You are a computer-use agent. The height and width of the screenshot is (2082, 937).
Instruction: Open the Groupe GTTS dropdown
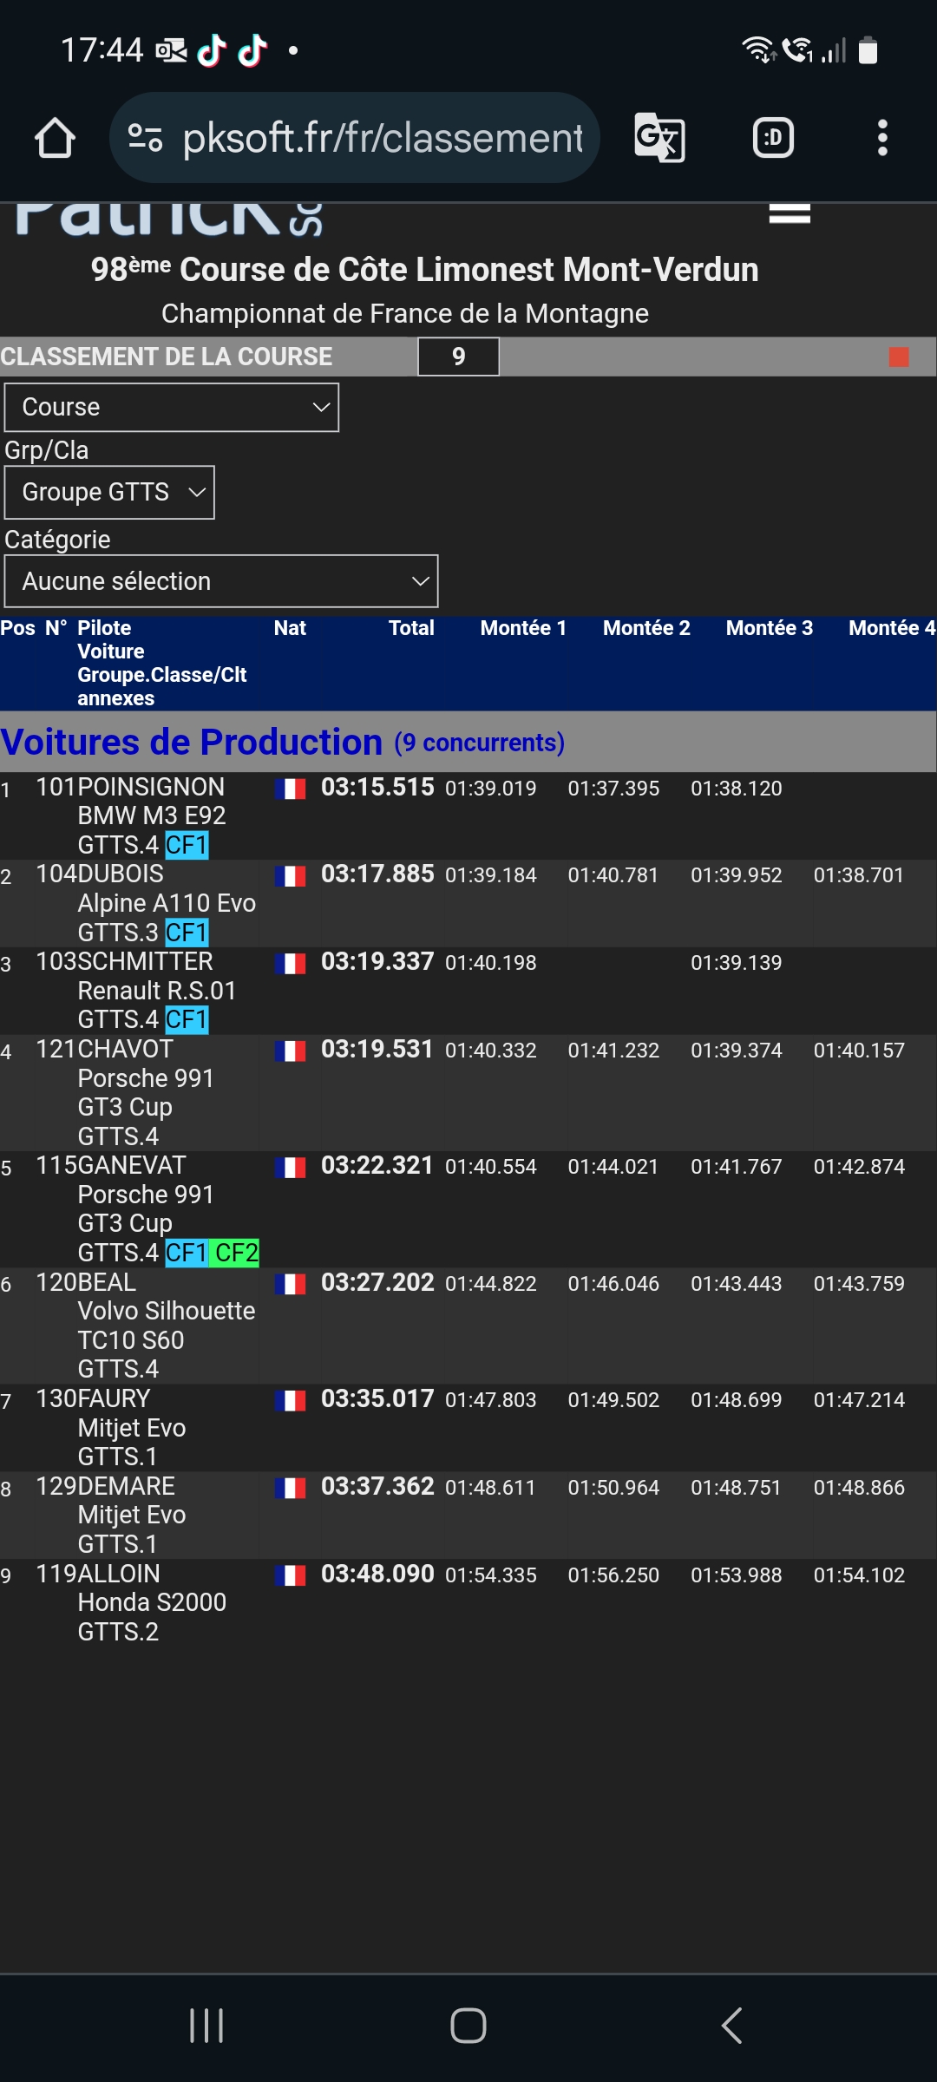[x=109, y=493]
